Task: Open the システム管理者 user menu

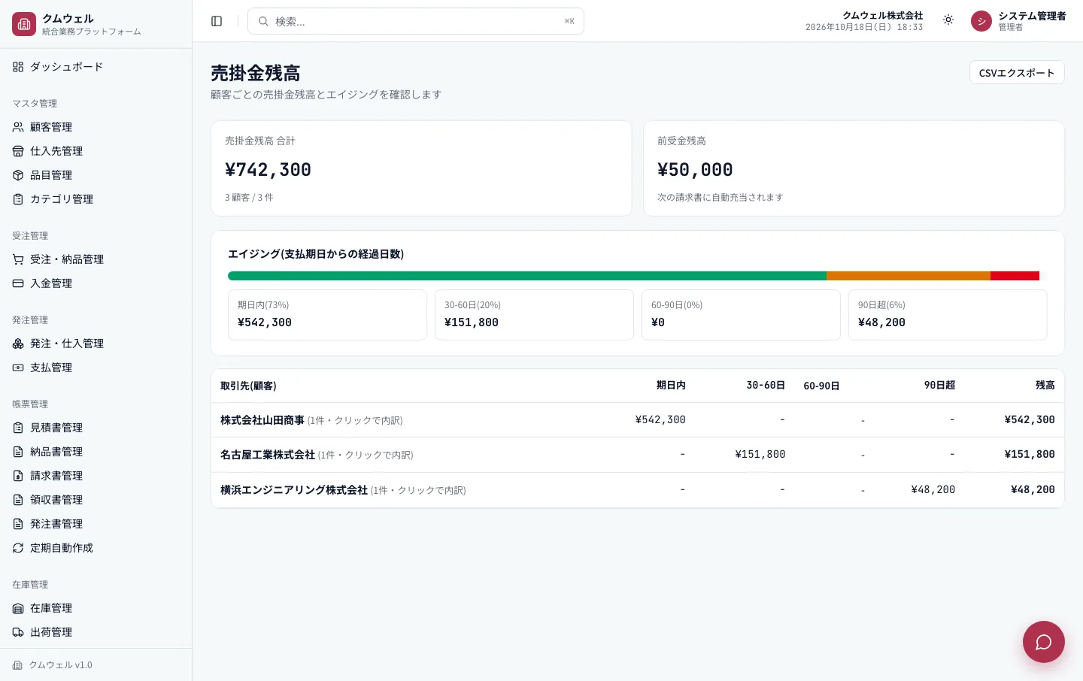Action: [x=1018, y=21]
